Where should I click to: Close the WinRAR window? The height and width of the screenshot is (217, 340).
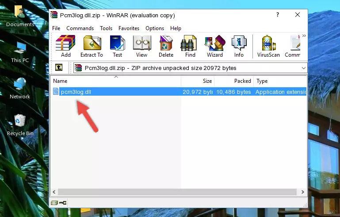coord(298,15)
